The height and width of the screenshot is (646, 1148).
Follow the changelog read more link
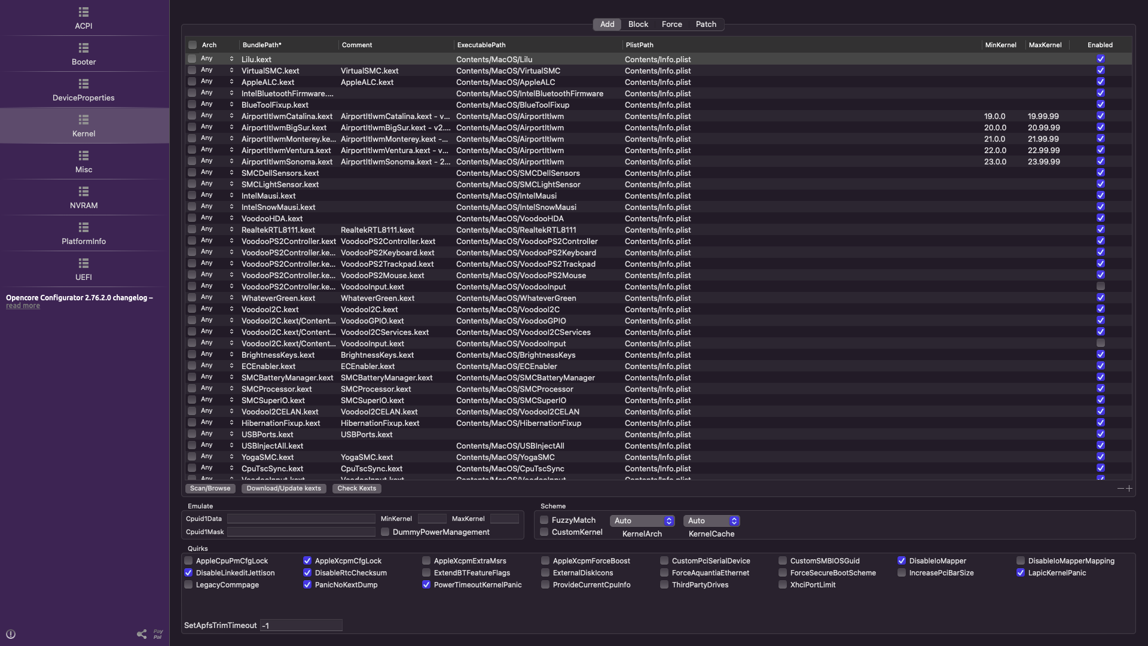tap(23, 306)
